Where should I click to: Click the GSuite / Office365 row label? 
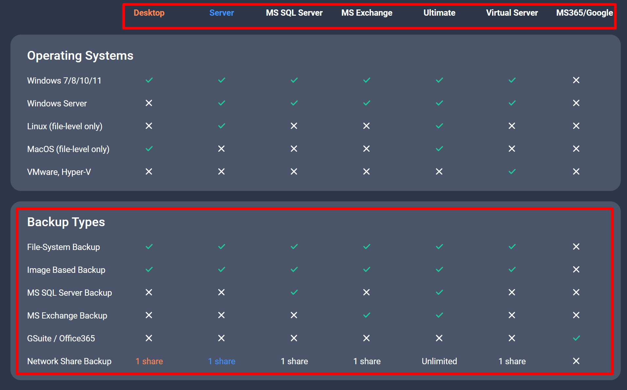point(61,338)
